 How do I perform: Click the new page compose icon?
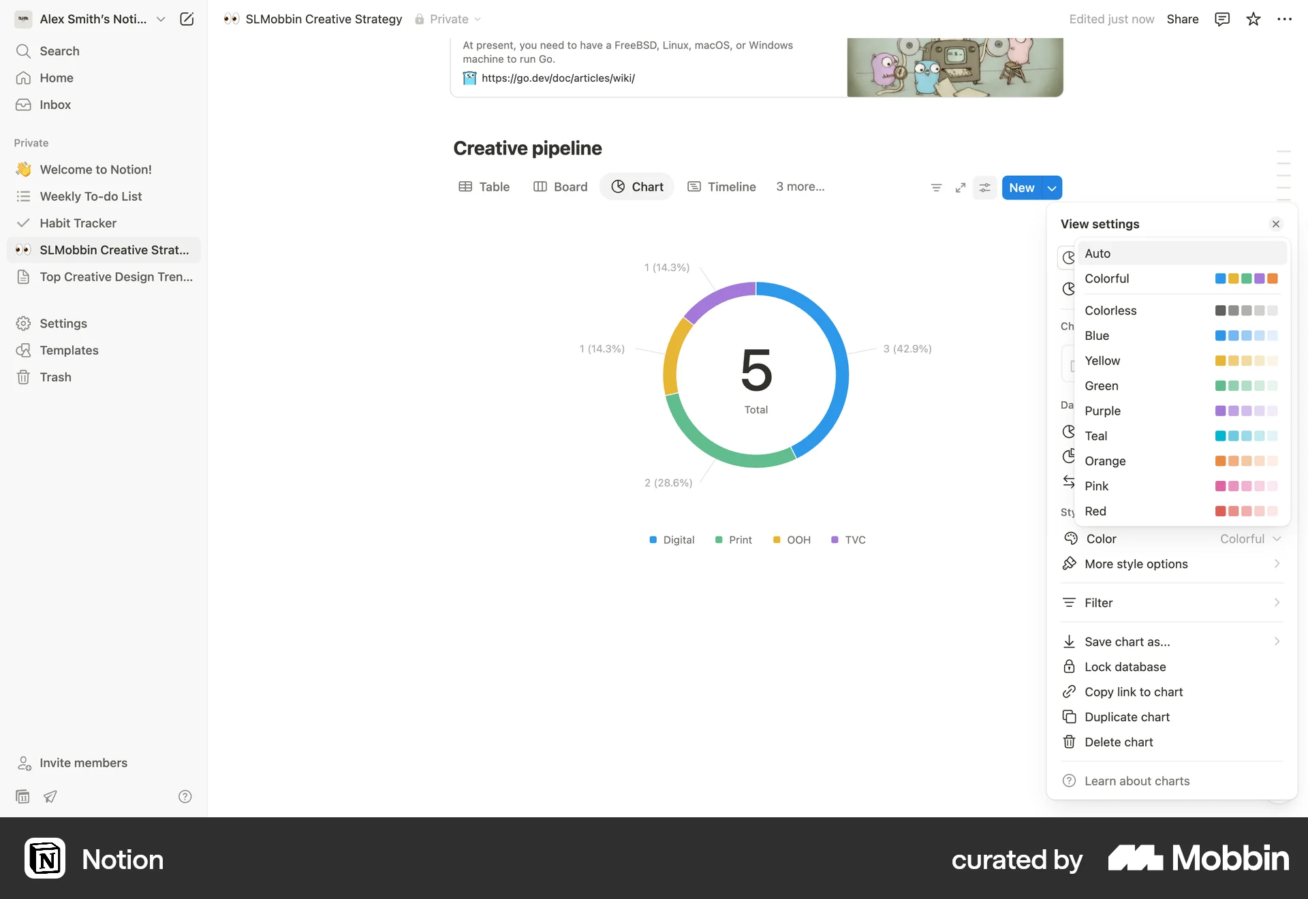click(x=186, y=19)
